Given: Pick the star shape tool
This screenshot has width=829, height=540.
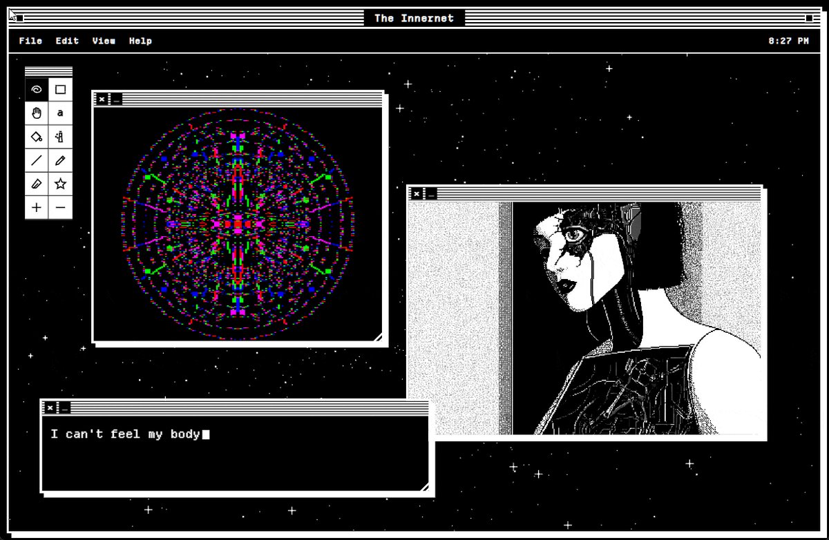Looking at the screenshot, I should 61,184.
